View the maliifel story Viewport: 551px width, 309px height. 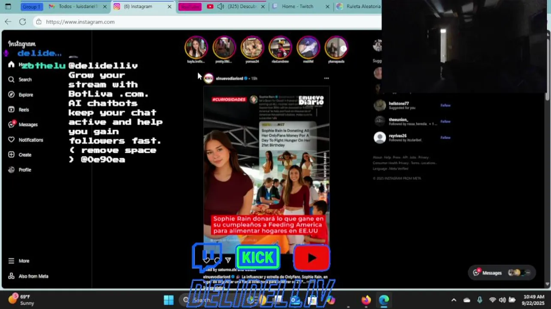click(308, 48)
